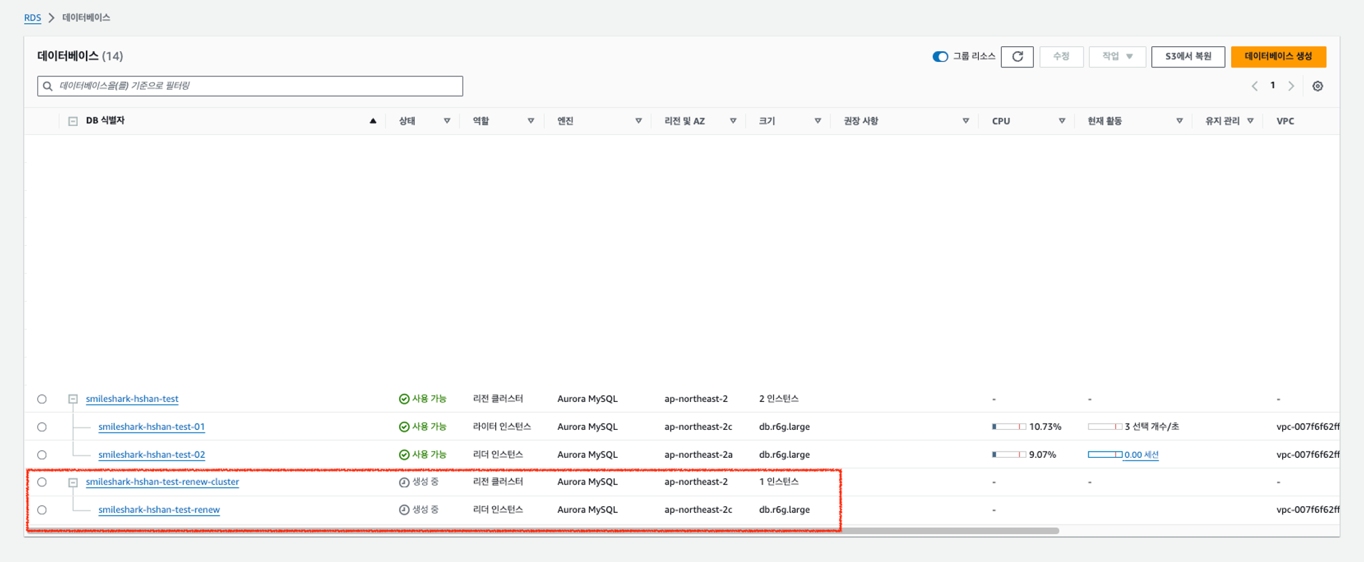This screenshot has width=1364, height=562.
Task: Click the previous page arrow icon
Action: pyautogui.click(x=1254, y=87)
